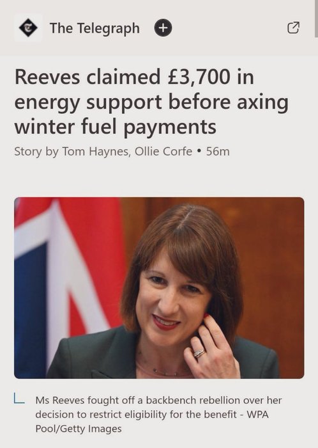Open article in new window icon
This screenshot has height=448, width=318.
click(293, 28)
